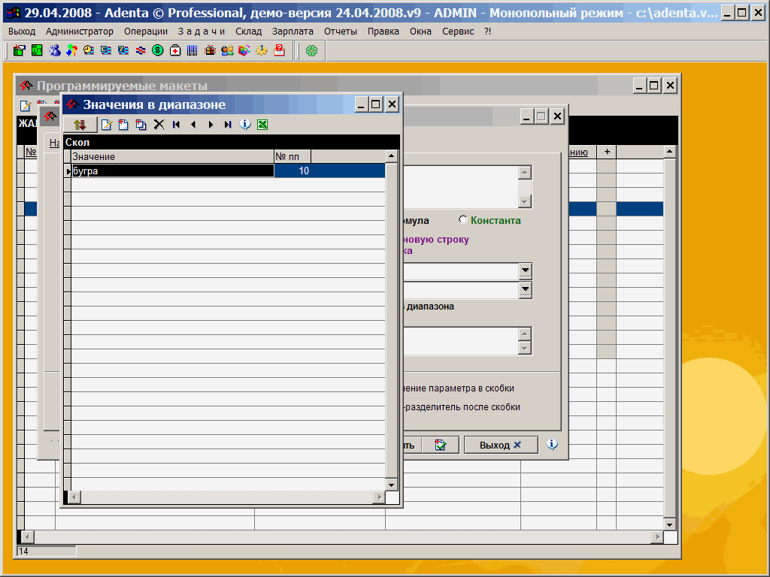Open the Отчеты menu
The width and height of the screenshot is (770, 577).
pyautogui.click(x=341, y=32)
